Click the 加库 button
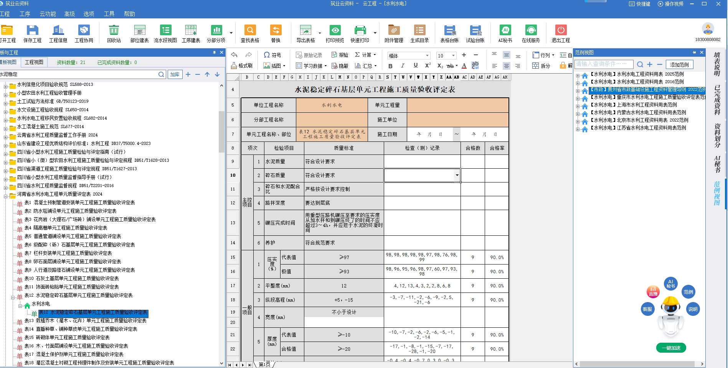Screen dimensions: 728x368 click(175, 74)
